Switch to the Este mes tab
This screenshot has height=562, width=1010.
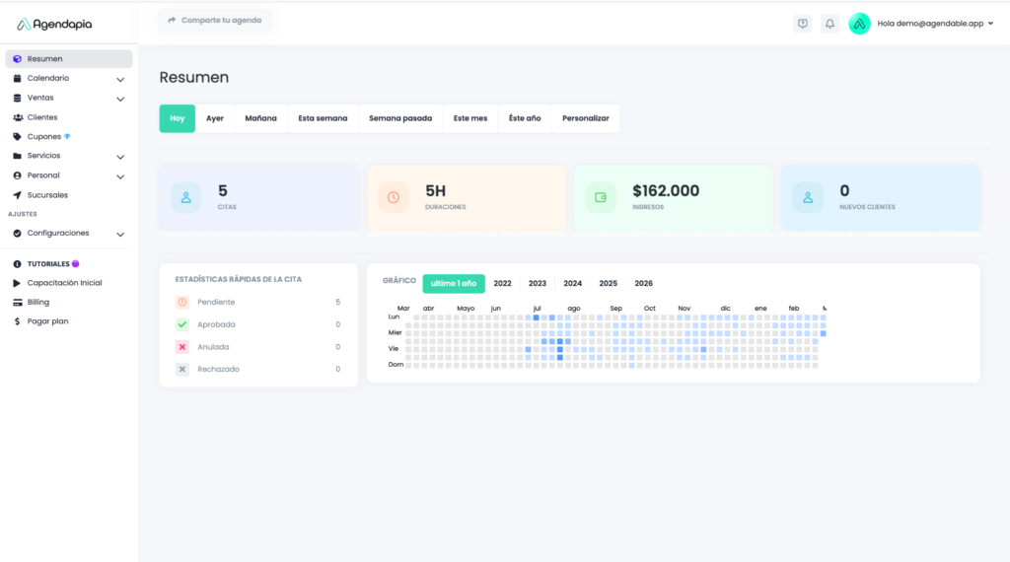click(469, 118)
